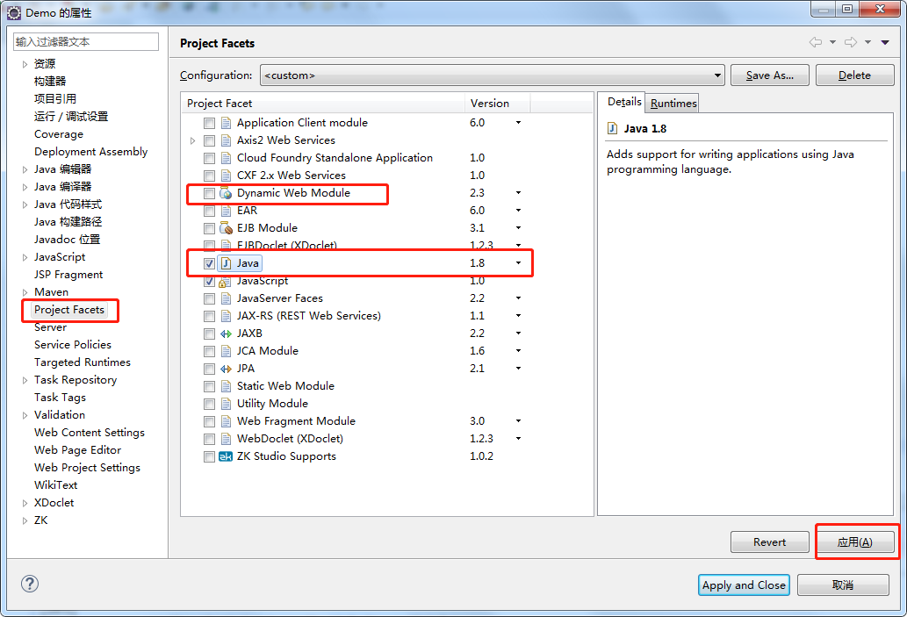Click the Utility Module document icon

point(227,404)
